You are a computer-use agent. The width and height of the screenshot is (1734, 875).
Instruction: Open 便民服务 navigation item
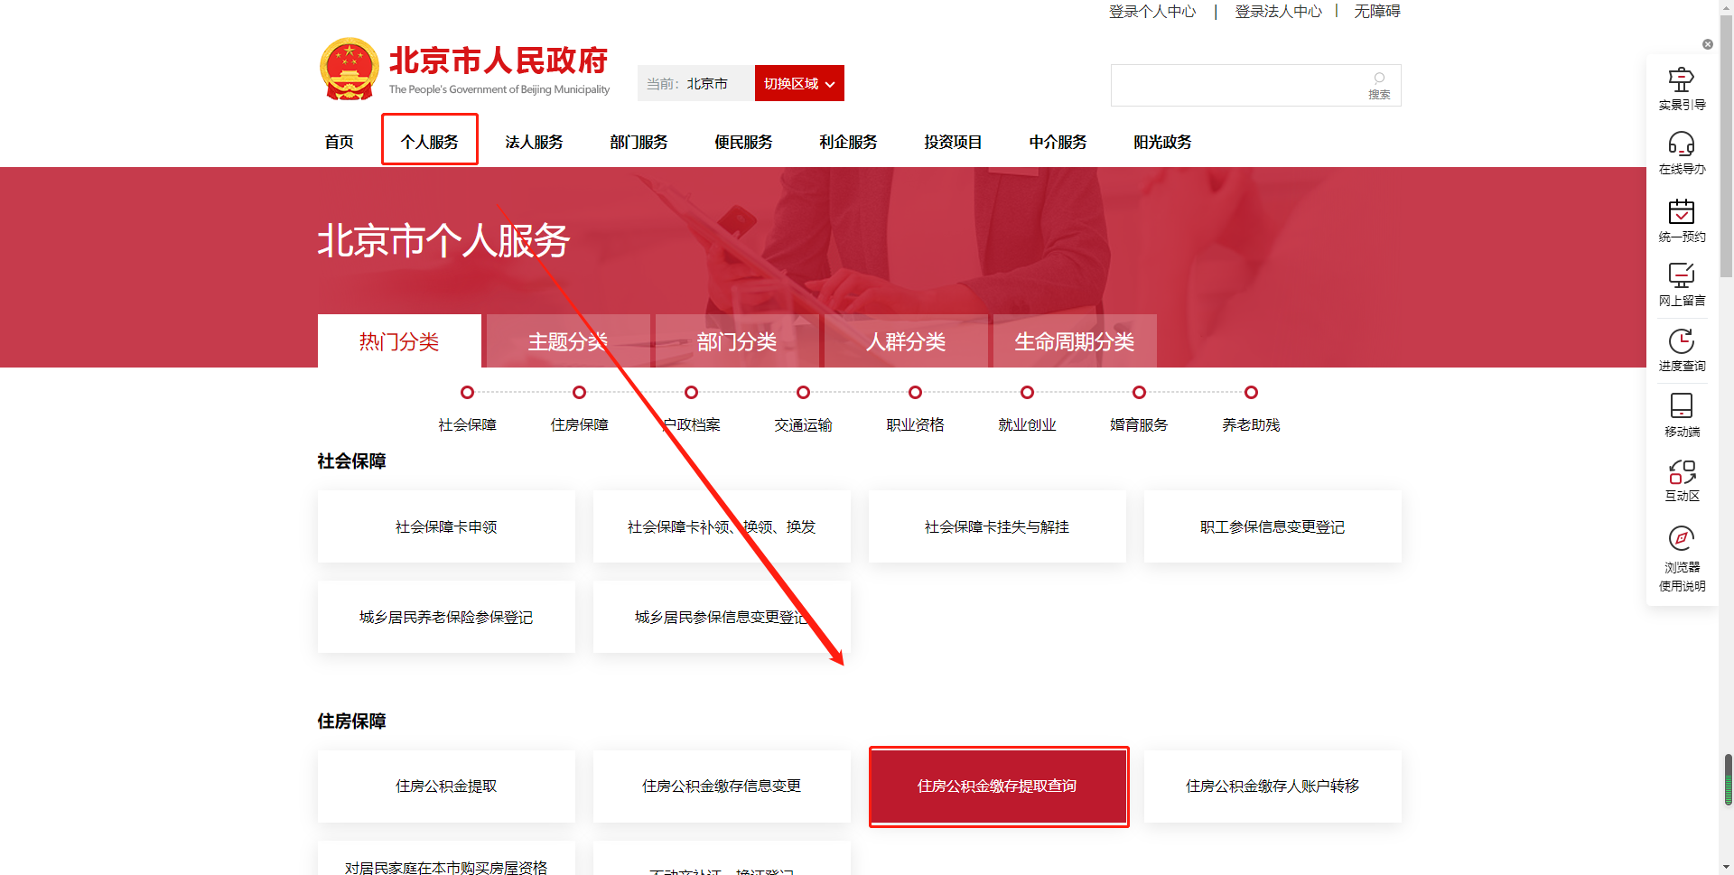(x=743, y=142)
